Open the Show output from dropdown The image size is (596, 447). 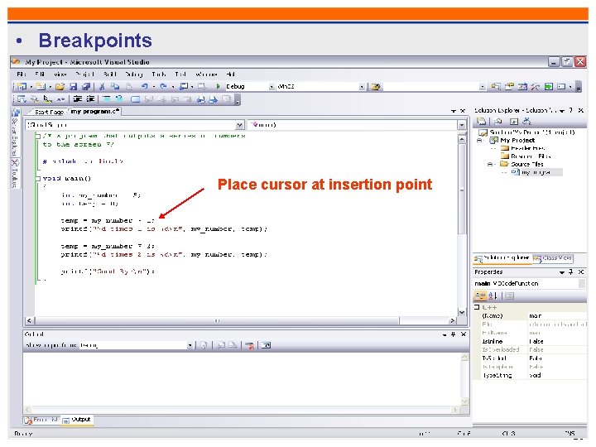click(x=190, y=345)
